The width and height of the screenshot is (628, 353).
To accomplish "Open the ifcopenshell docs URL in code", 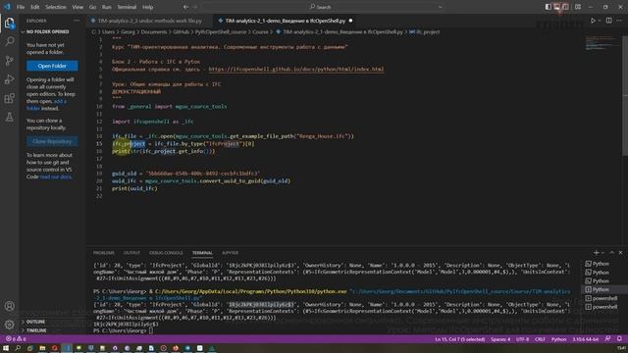I will tap(296, 70).
